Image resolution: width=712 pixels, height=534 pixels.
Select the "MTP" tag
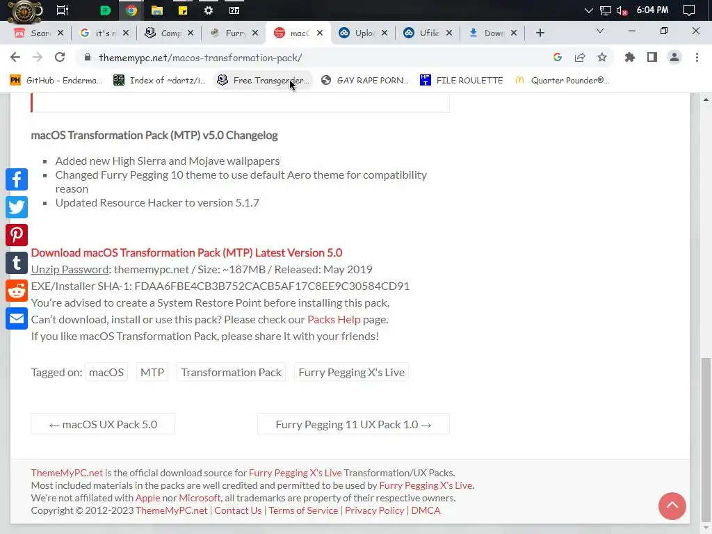point(152,372)
